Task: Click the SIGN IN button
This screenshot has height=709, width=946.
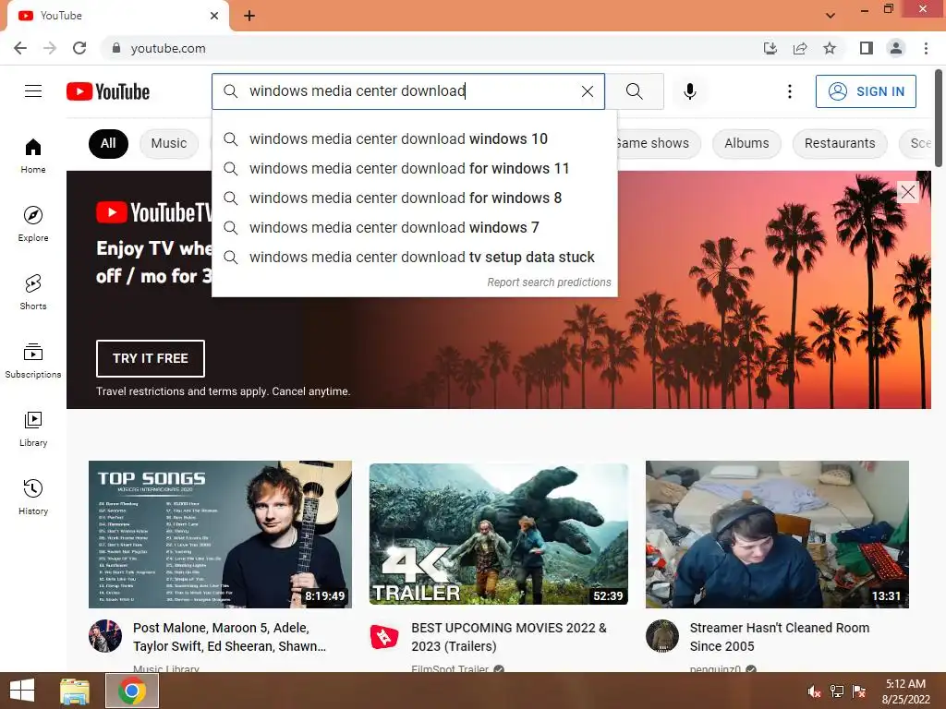Action: pyautogui.click(x=866, y=91)
